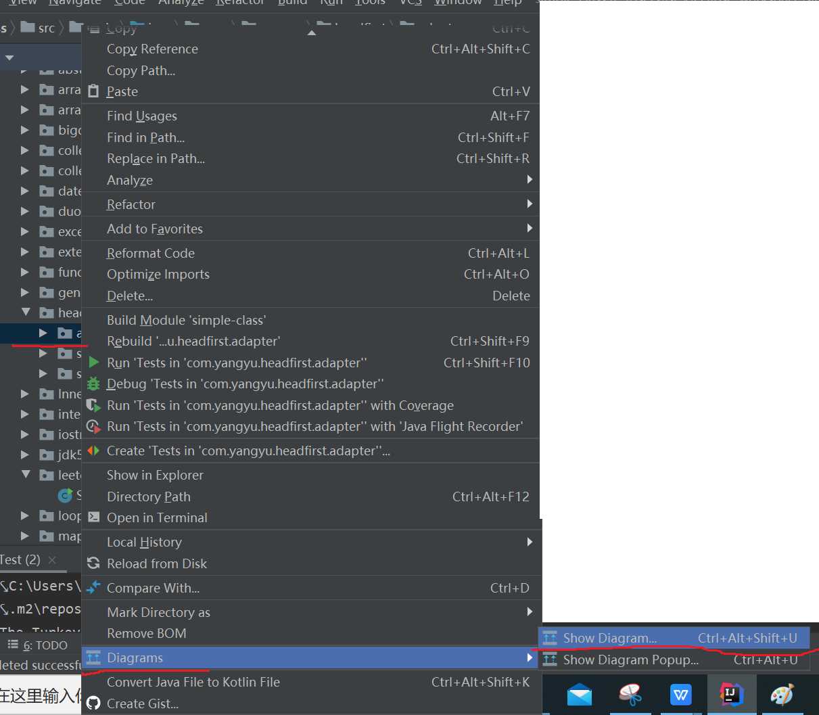The width and height of the screenshot is (819, 715).
Task: Collapse the leet package tree node
Action: click(x=26, y=474)
